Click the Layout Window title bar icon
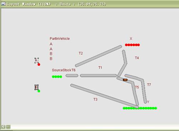 pos(3,4)
